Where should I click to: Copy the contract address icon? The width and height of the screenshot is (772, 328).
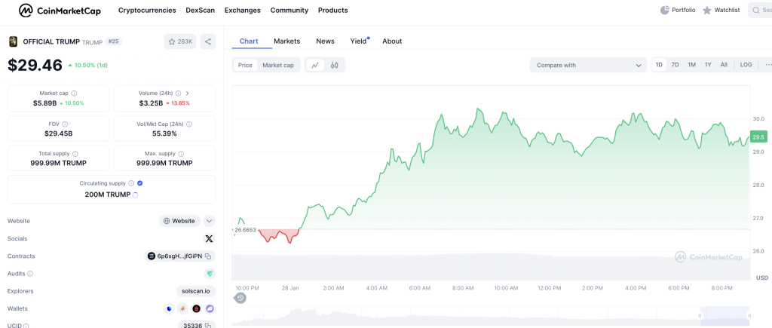coord(208,256)
